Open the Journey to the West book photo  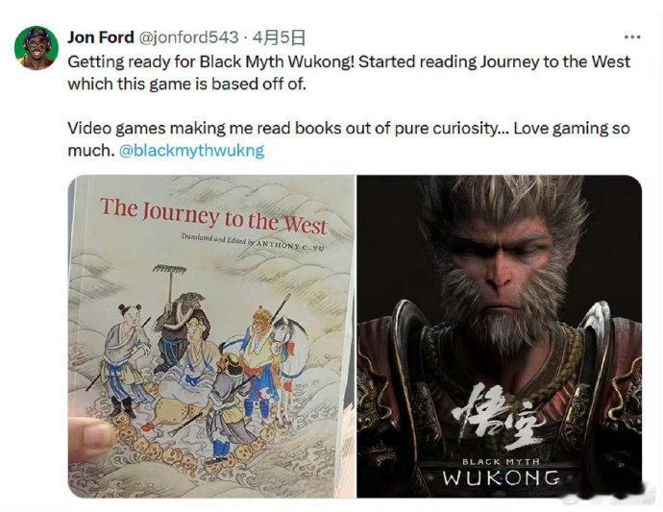[x=211, y=336]
